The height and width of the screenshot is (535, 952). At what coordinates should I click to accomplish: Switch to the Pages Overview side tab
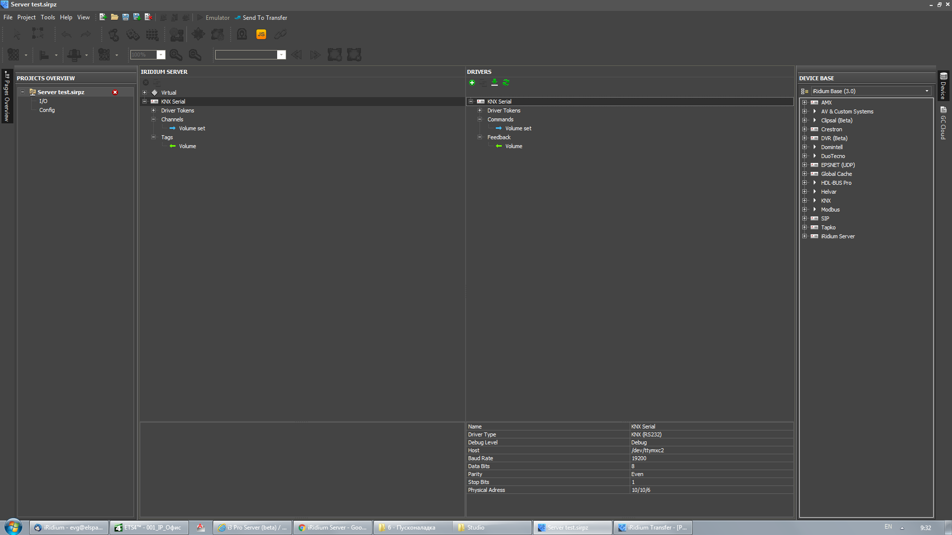[7, 96]
